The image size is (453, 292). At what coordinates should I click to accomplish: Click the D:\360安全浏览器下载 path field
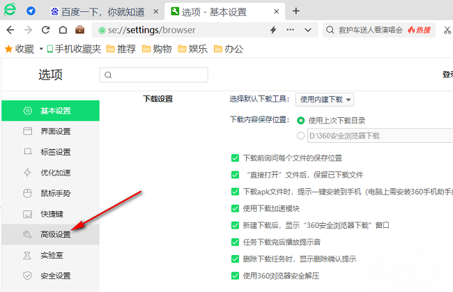tap(380, 136)
